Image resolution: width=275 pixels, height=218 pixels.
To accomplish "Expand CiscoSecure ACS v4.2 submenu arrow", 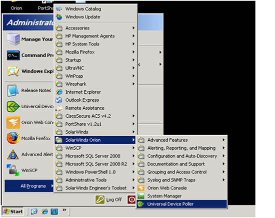I will tap(133, 116).
